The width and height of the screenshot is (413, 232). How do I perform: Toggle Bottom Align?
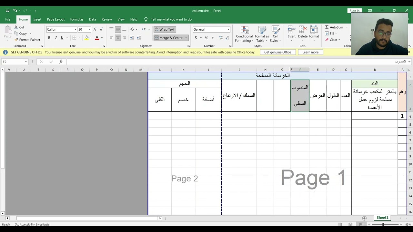click(124, 29)
